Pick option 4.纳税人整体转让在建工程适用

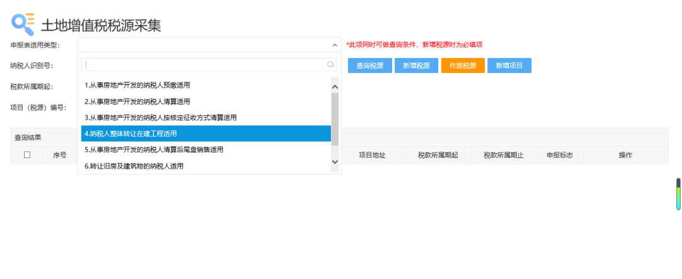pyautogui.click(x=206, y=134)
